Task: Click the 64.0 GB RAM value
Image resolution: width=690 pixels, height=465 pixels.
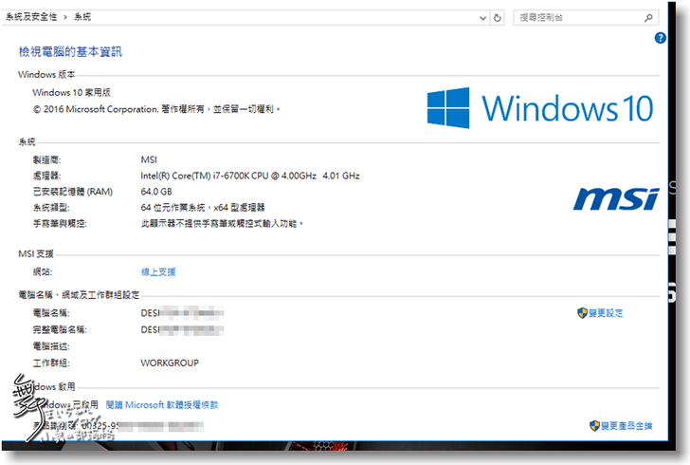Action: tap(156, 192)
